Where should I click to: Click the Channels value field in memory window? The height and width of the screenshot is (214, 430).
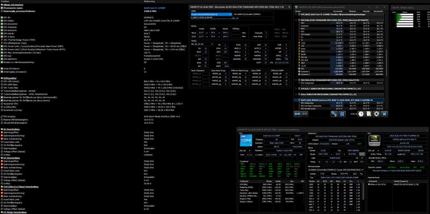pos(266,33)
